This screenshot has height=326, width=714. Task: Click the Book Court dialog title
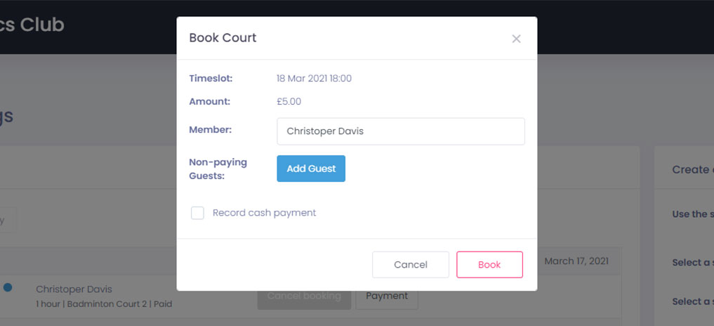tap(223, 38)
